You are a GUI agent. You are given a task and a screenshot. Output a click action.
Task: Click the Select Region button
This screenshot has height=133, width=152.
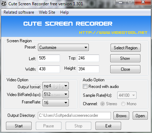[126, 48]
